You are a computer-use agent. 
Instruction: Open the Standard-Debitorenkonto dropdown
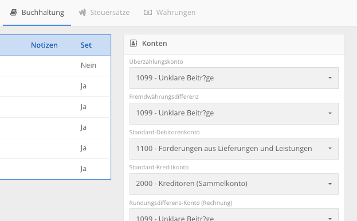(234, 149)
